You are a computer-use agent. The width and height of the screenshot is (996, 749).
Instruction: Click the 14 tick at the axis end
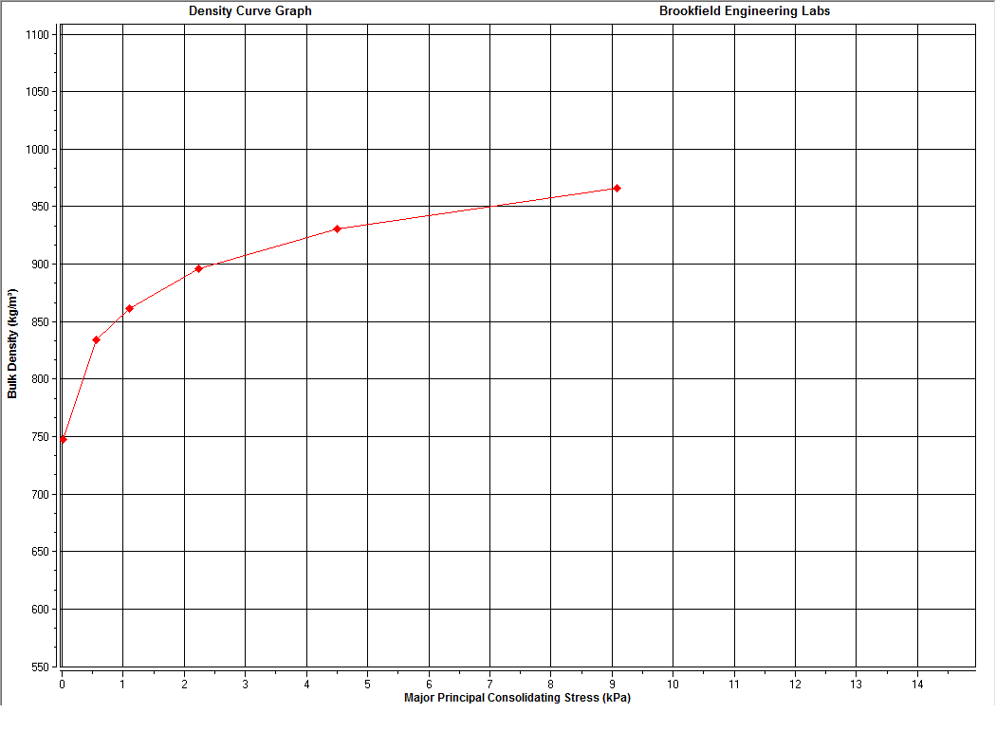pyautogui.click(x=918, y=682)
